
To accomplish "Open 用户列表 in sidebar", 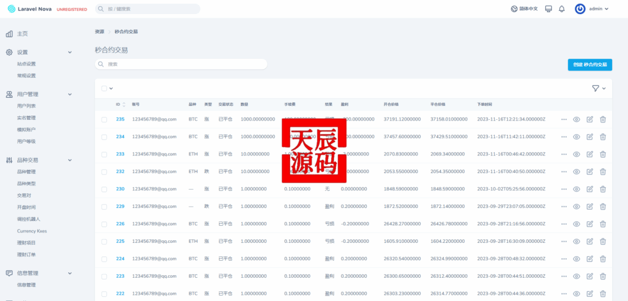I will tap(26, 106).
